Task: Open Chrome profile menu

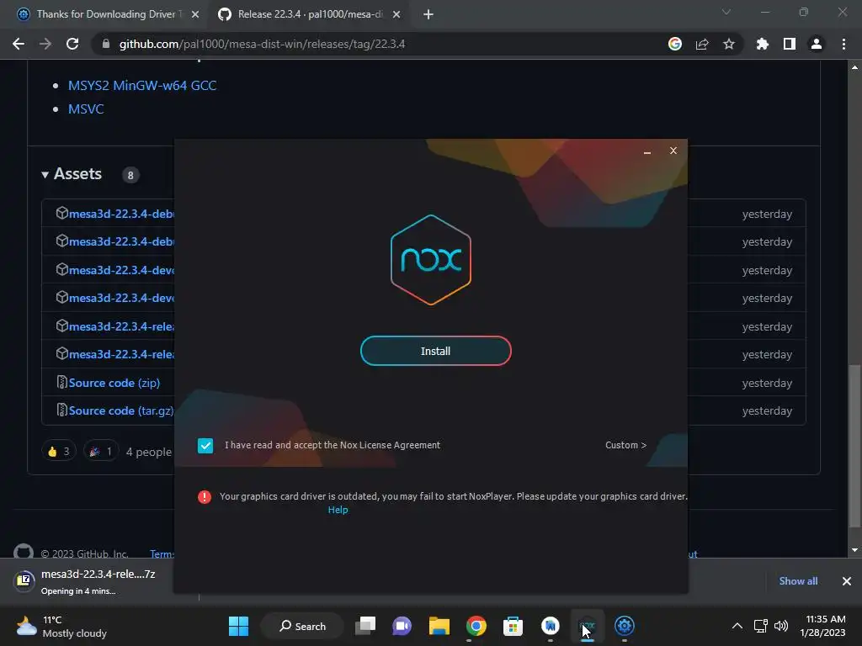Action: coord(816,44)
